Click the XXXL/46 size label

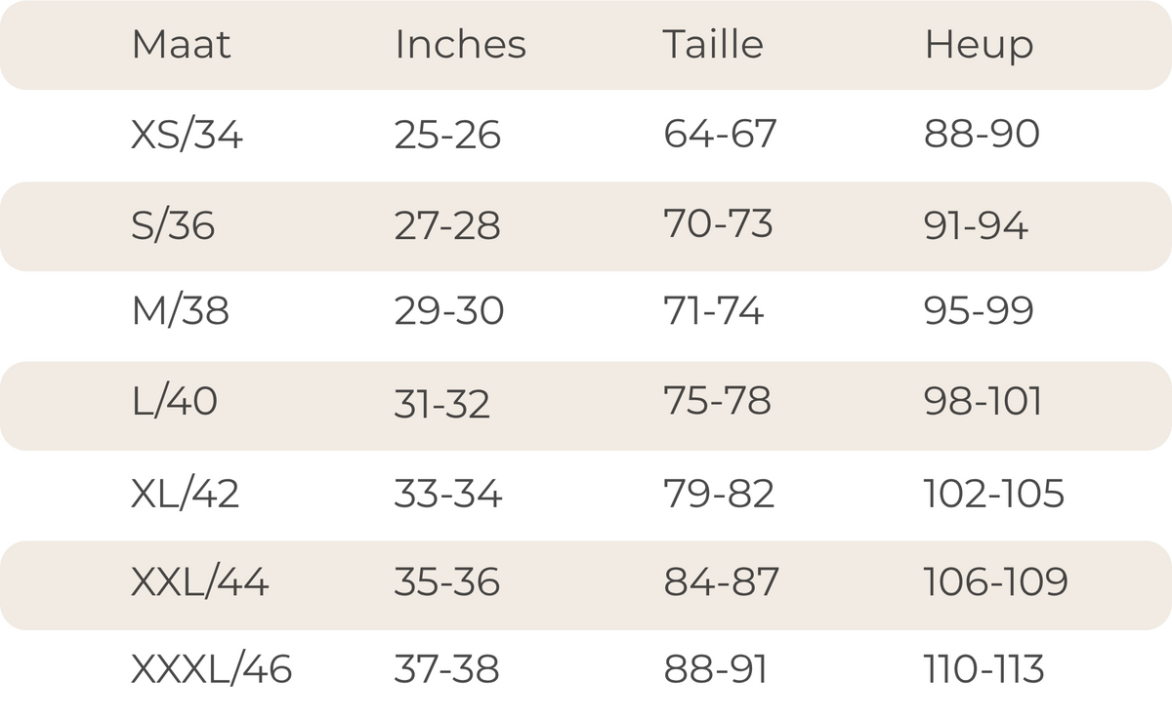pyautogui.click(x=212, y=669)
